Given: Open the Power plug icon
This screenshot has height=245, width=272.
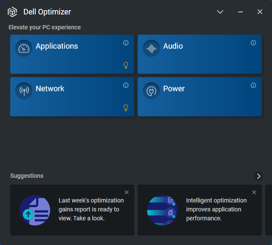Looking at the screenshot, I should click(x=151, y=91).
